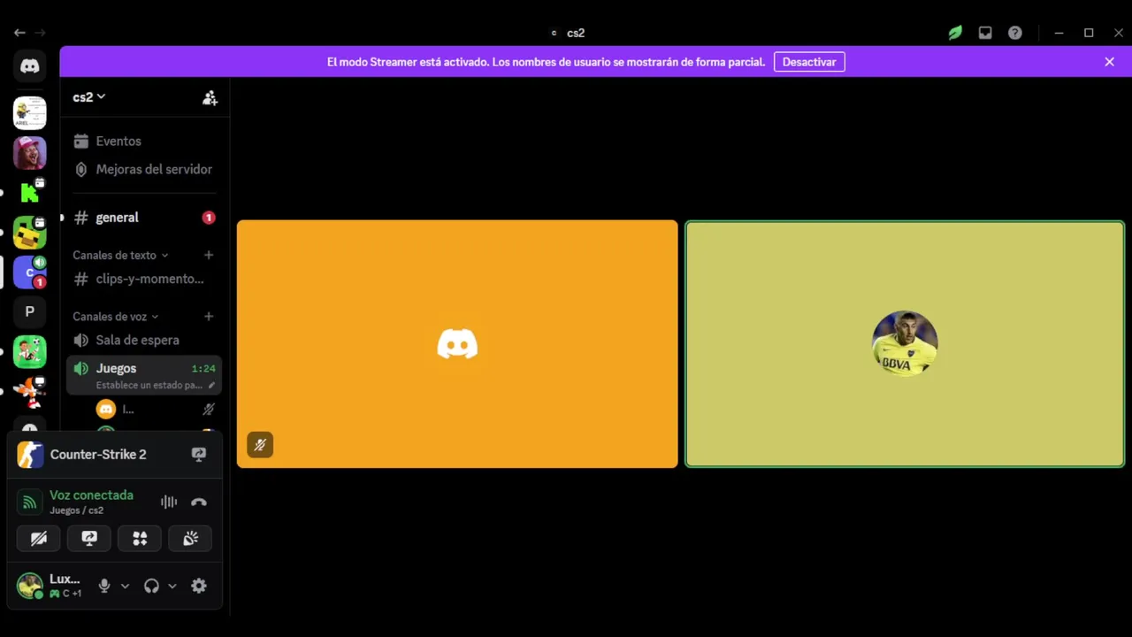Open the green K server icon
This screenshot has height=637, width=1132.
pos(30,191)
